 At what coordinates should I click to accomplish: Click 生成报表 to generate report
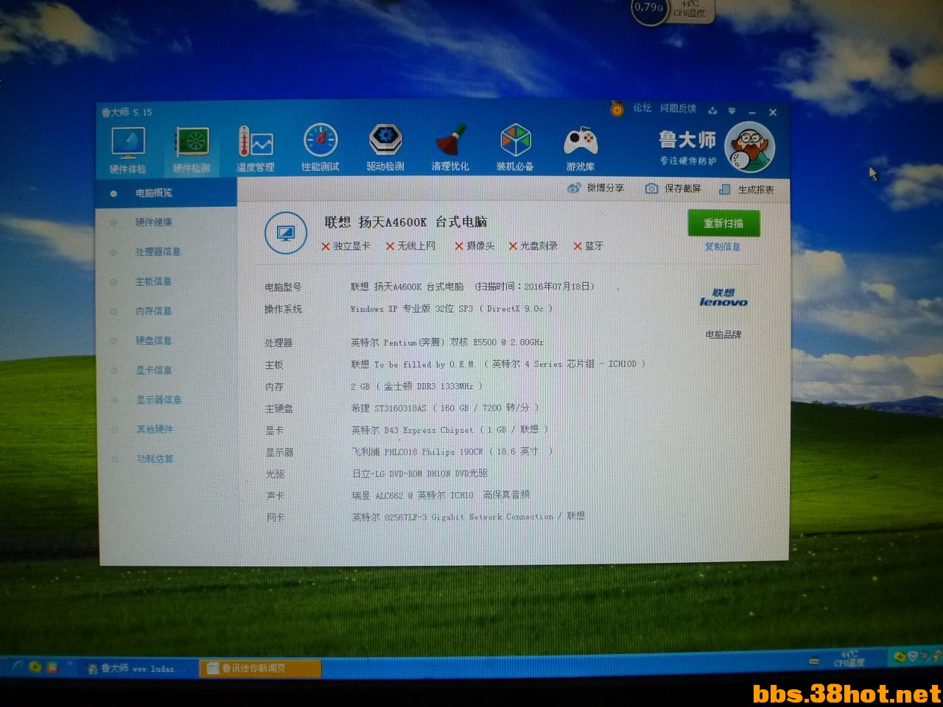coord(746,189)
